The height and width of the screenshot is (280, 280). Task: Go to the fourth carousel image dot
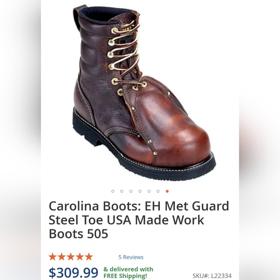[x=140, y=191]
